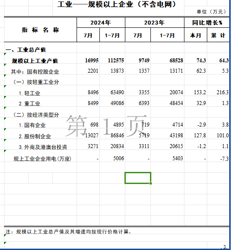231x250 pixels.
Task: Select the footnote cell starting with 注:
Action: click(x=68, y=232)
